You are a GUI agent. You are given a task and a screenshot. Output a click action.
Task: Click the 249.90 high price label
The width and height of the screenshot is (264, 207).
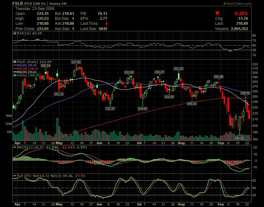click(245, 93)
